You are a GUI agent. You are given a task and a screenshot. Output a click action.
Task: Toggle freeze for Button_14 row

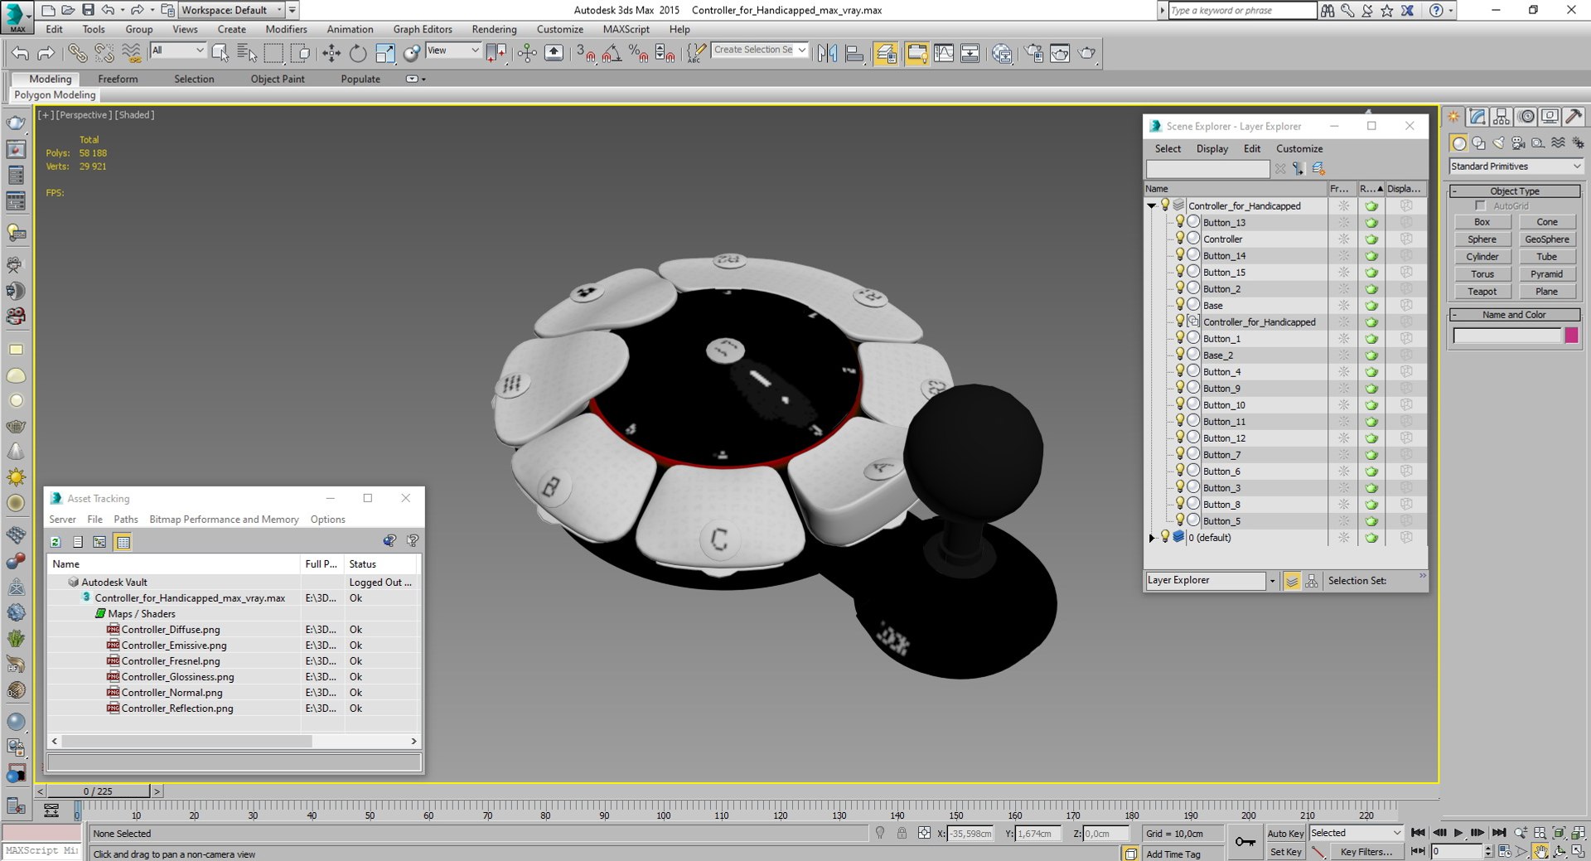pyautogui.click(x=1343, y=255)
